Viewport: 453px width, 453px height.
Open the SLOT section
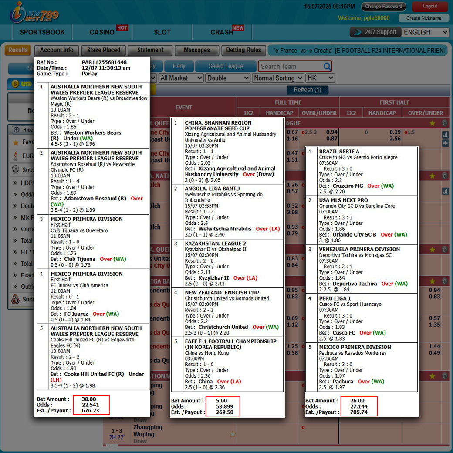coord(162,32)
